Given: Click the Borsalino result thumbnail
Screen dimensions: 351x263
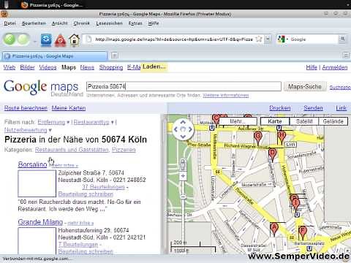Looking at the screenshot, I should pos(37,183).
